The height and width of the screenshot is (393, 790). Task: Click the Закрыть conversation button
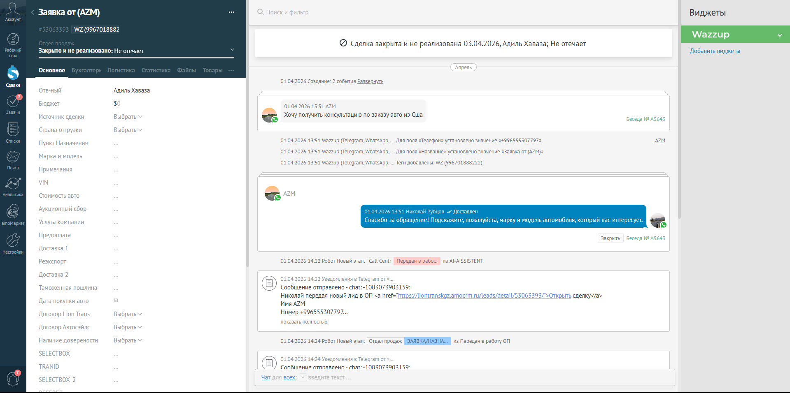610,238
